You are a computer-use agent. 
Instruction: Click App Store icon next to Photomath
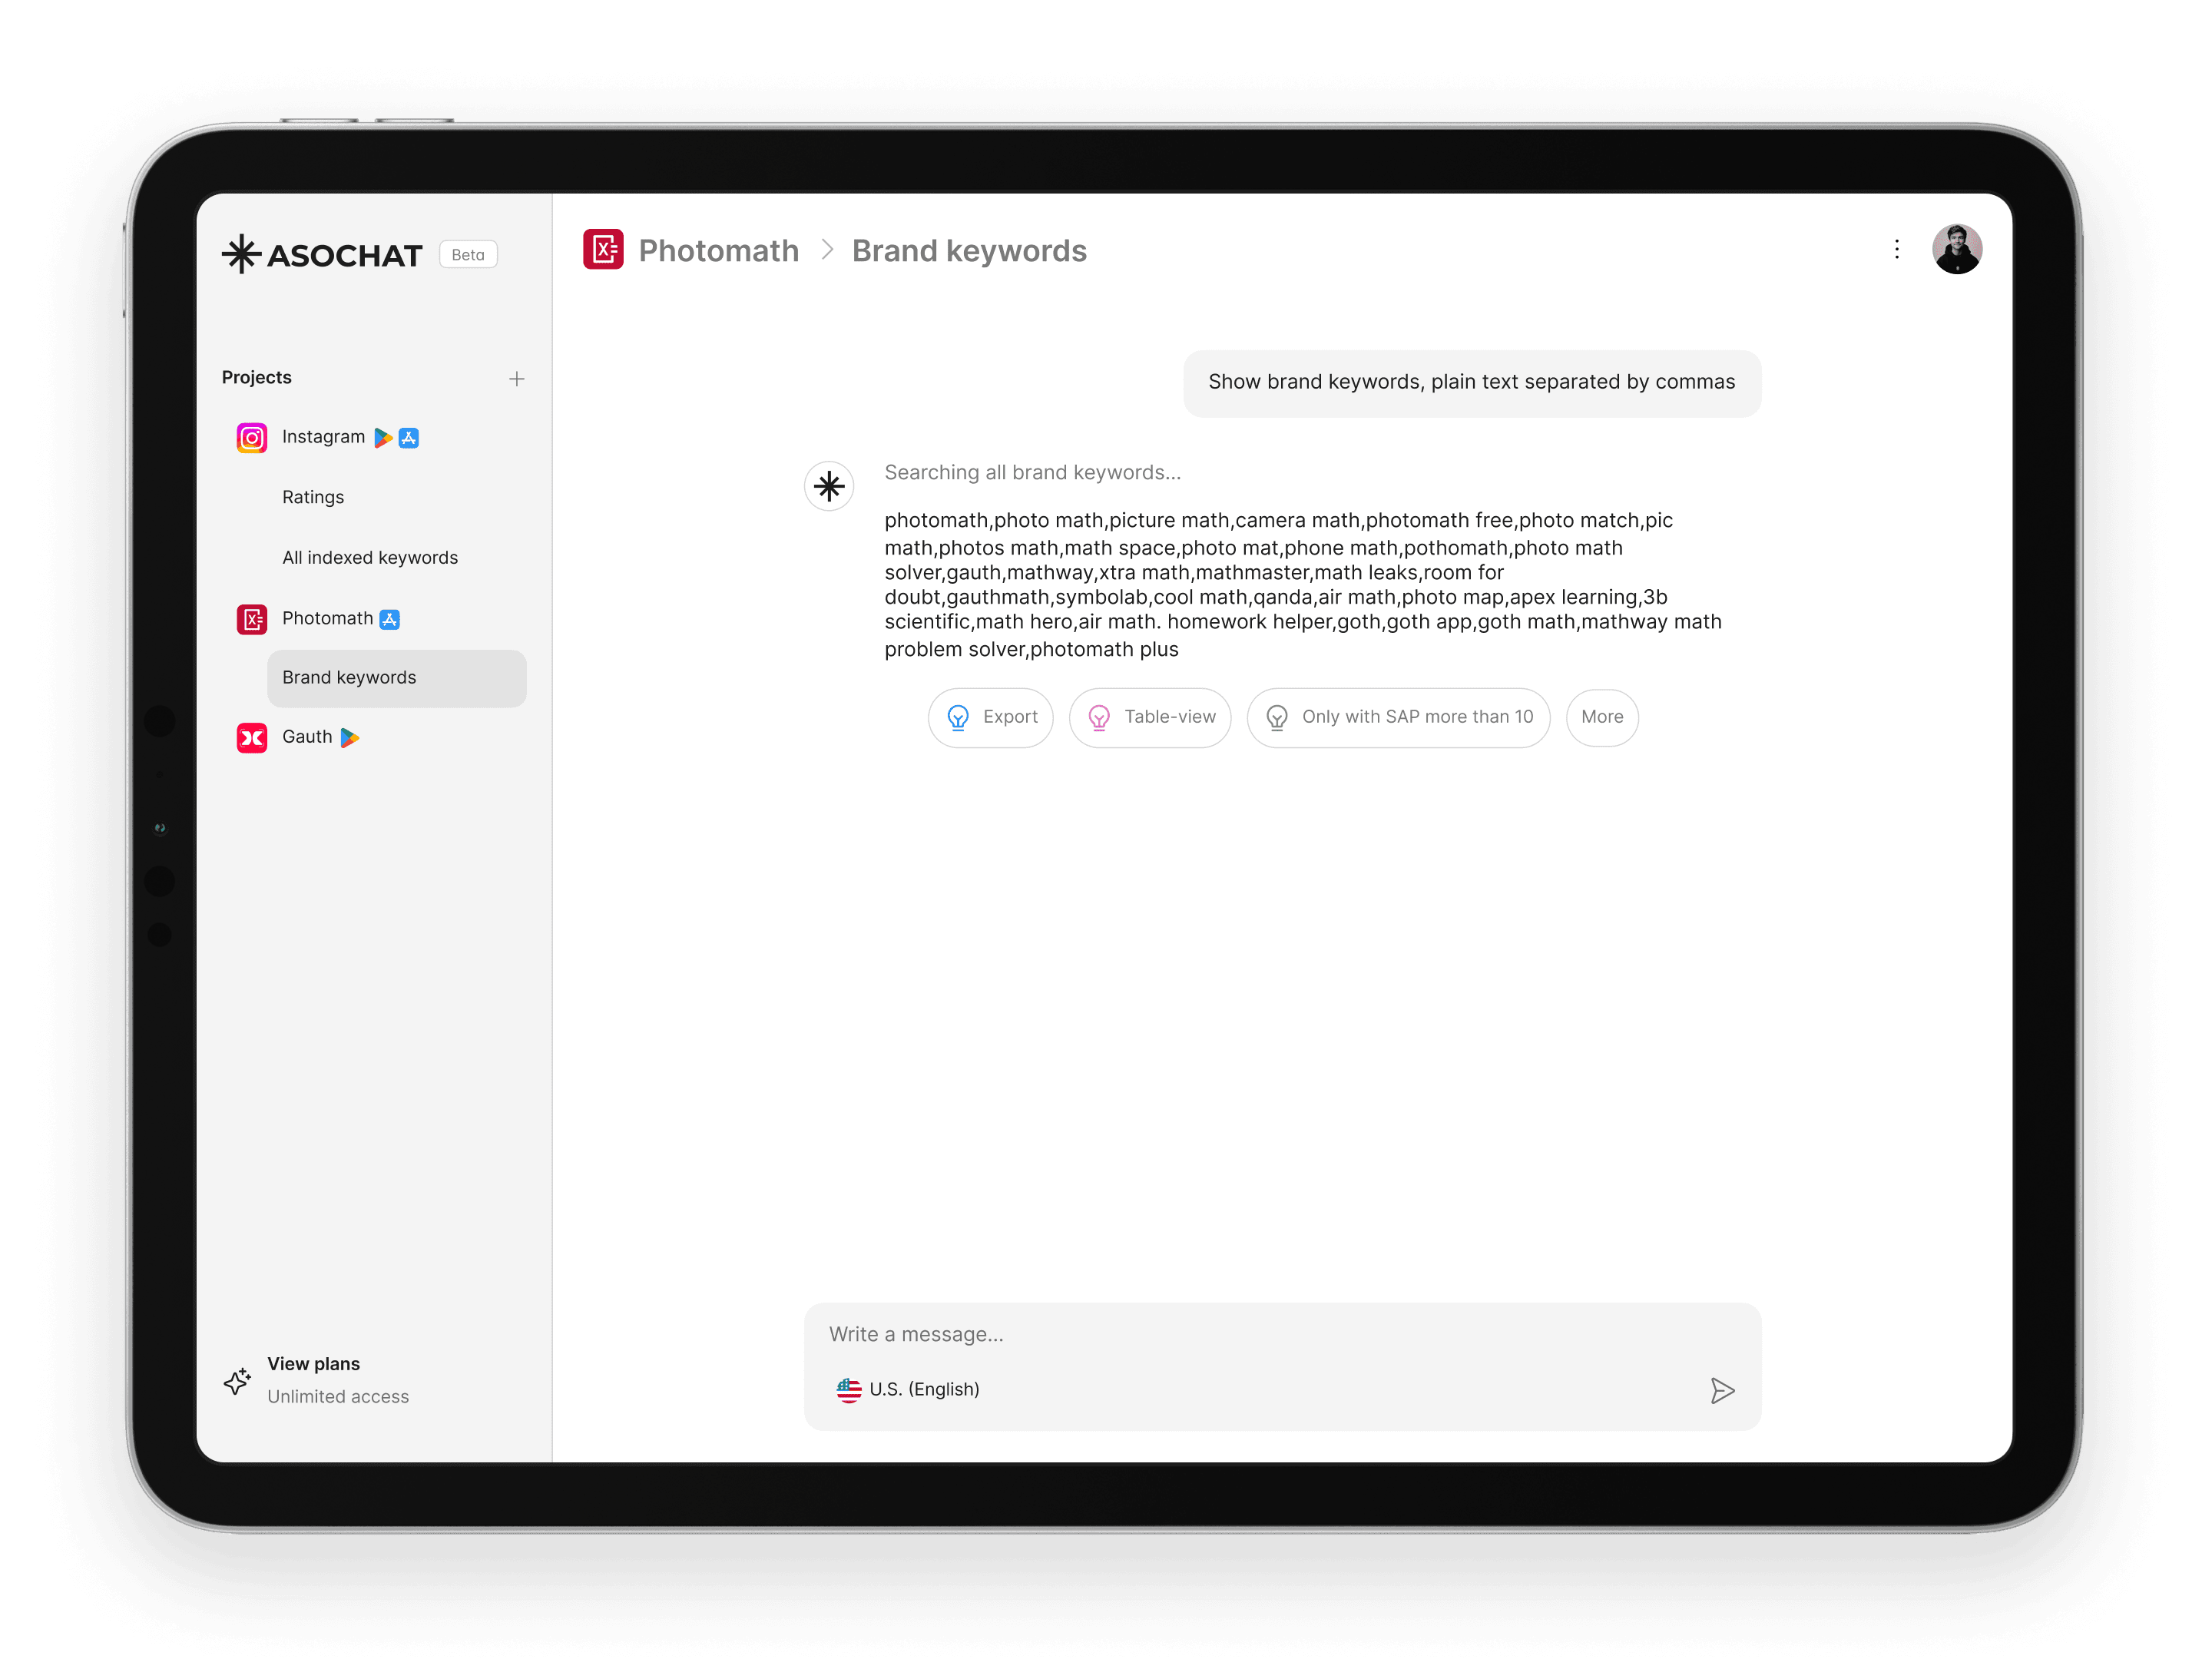pos(390,619)
